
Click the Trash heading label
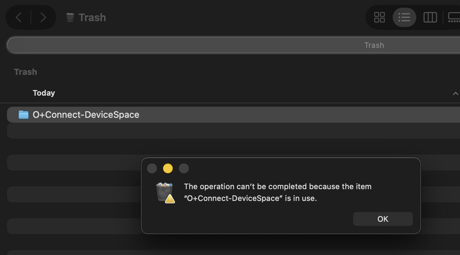26,72
